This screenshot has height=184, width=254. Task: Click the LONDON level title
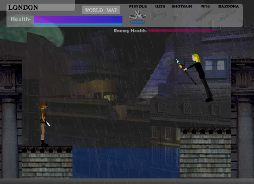23,7
